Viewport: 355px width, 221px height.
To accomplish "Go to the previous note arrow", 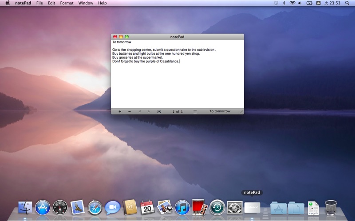I will (139, 111).
